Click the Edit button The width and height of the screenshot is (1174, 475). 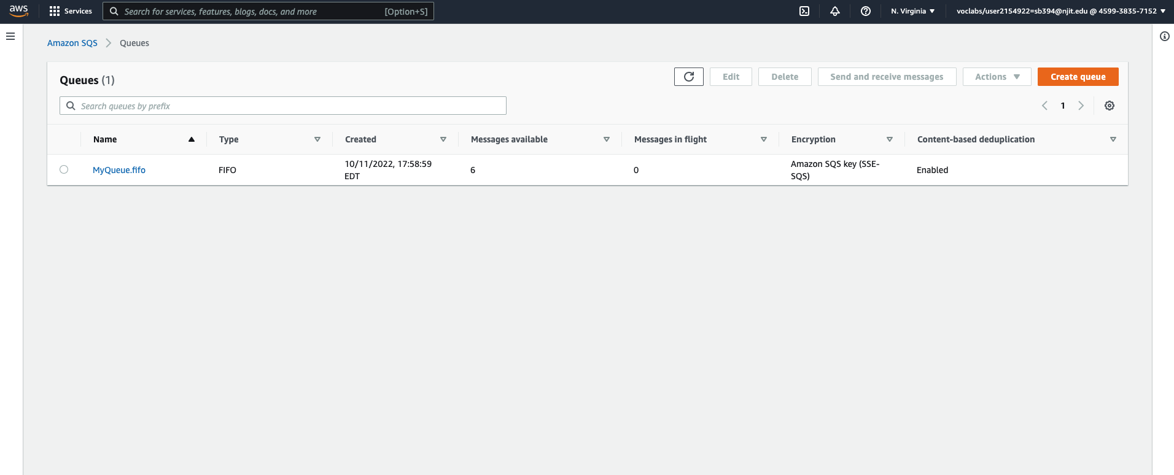point(731,77)
